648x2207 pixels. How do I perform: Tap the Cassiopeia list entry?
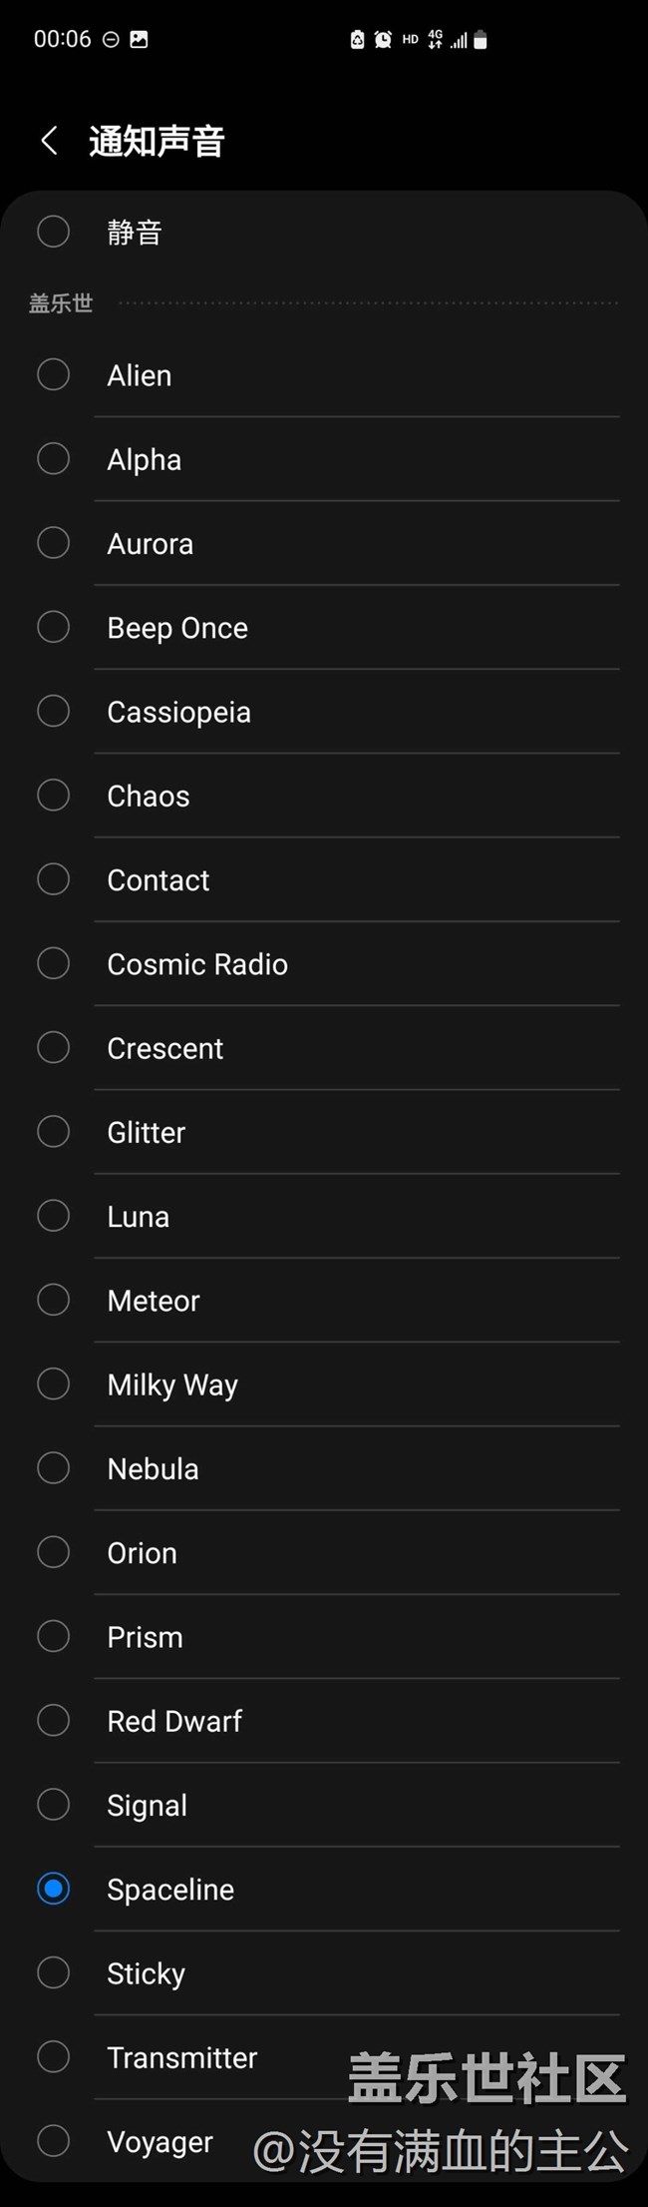coord(179,712)
